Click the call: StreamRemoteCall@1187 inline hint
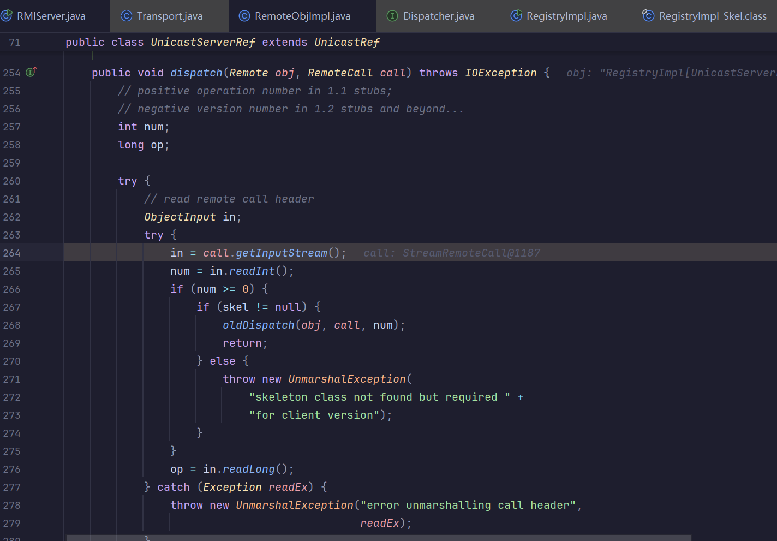The width and height of the screenshot is (777, 541). [452, 253]
